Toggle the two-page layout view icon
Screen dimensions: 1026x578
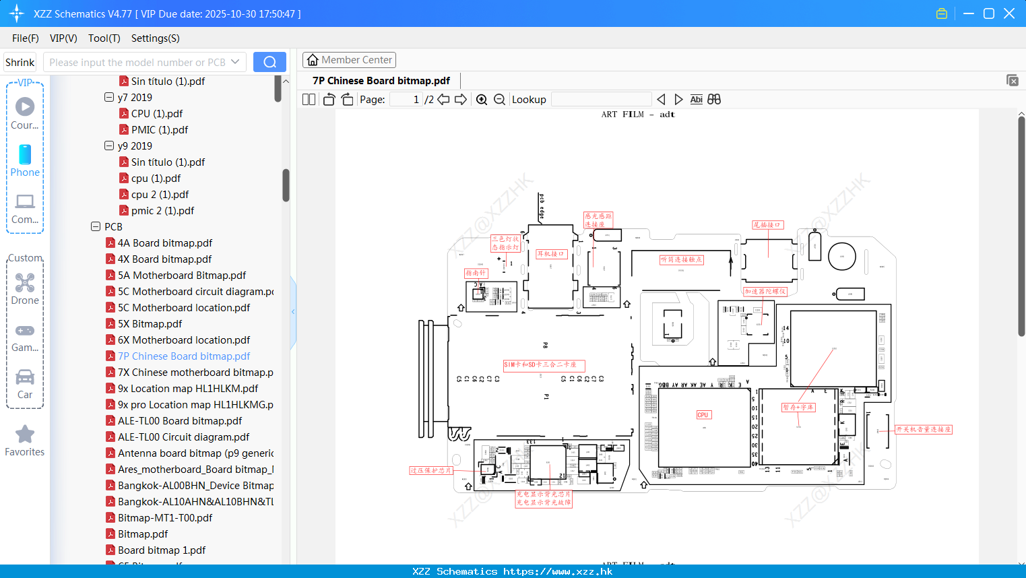309,100
